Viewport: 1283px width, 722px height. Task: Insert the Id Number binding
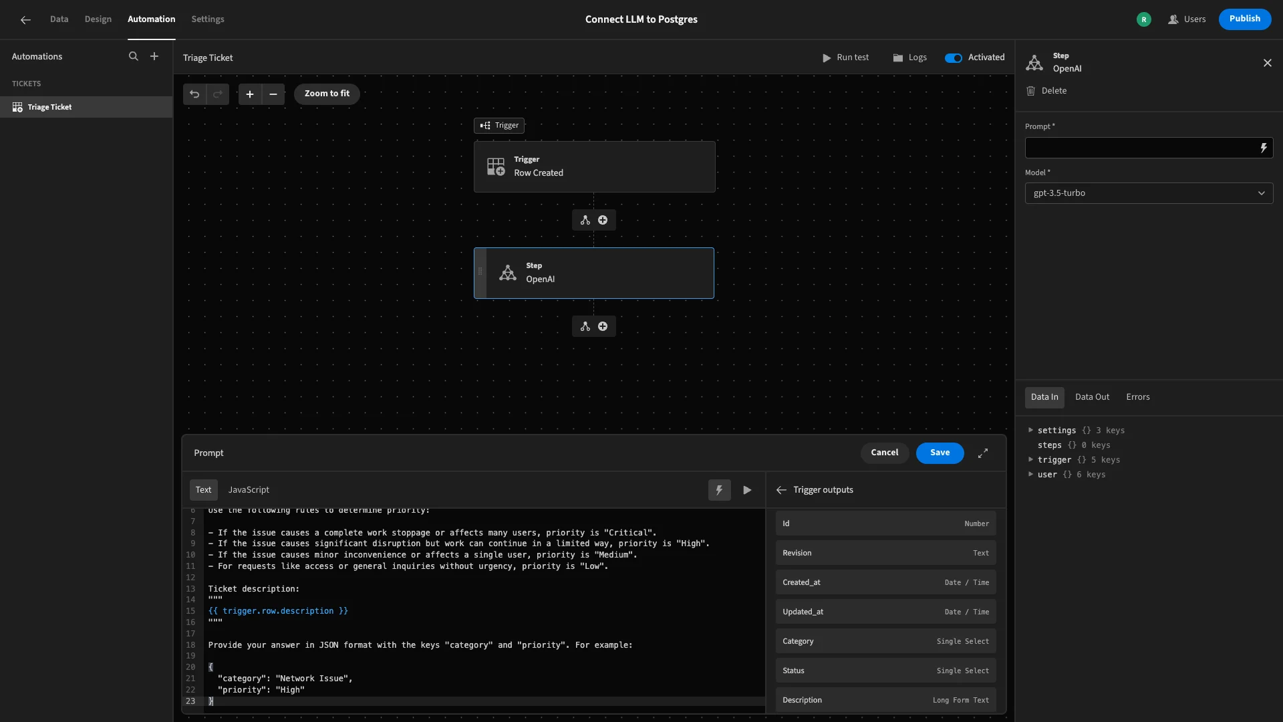[x=885, y=523]
